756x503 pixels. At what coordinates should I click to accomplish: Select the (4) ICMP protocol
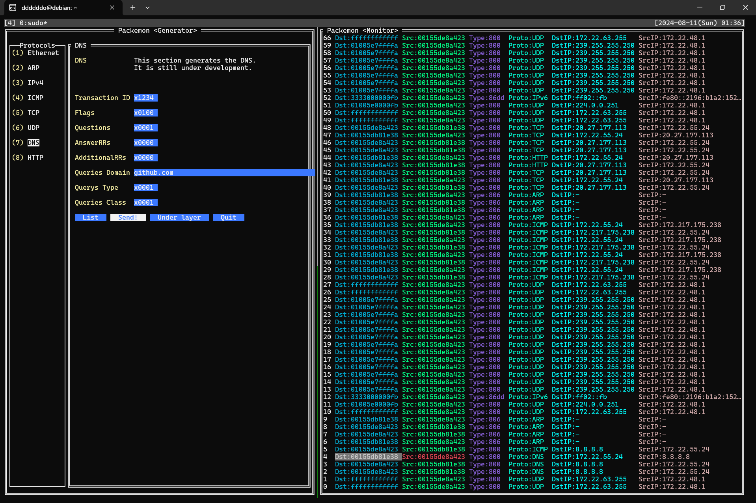coord(28,98)
